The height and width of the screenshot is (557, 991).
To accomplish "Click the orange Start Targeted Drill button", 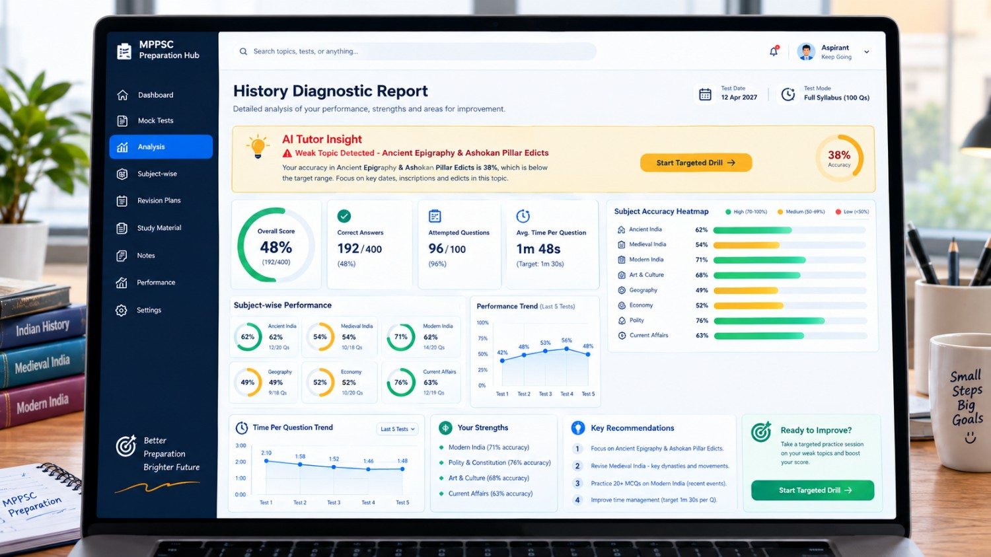I will click(696, 163).
